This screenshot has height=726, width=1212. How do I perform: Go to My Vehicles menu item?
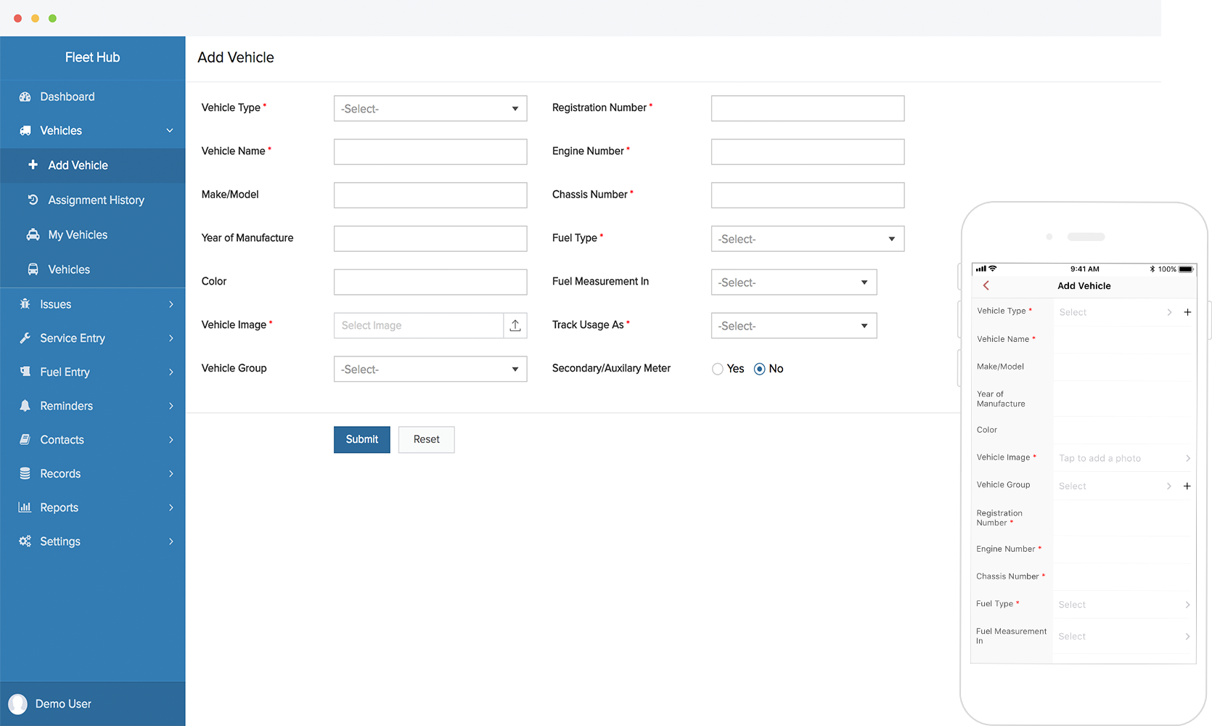pos(78,235)
